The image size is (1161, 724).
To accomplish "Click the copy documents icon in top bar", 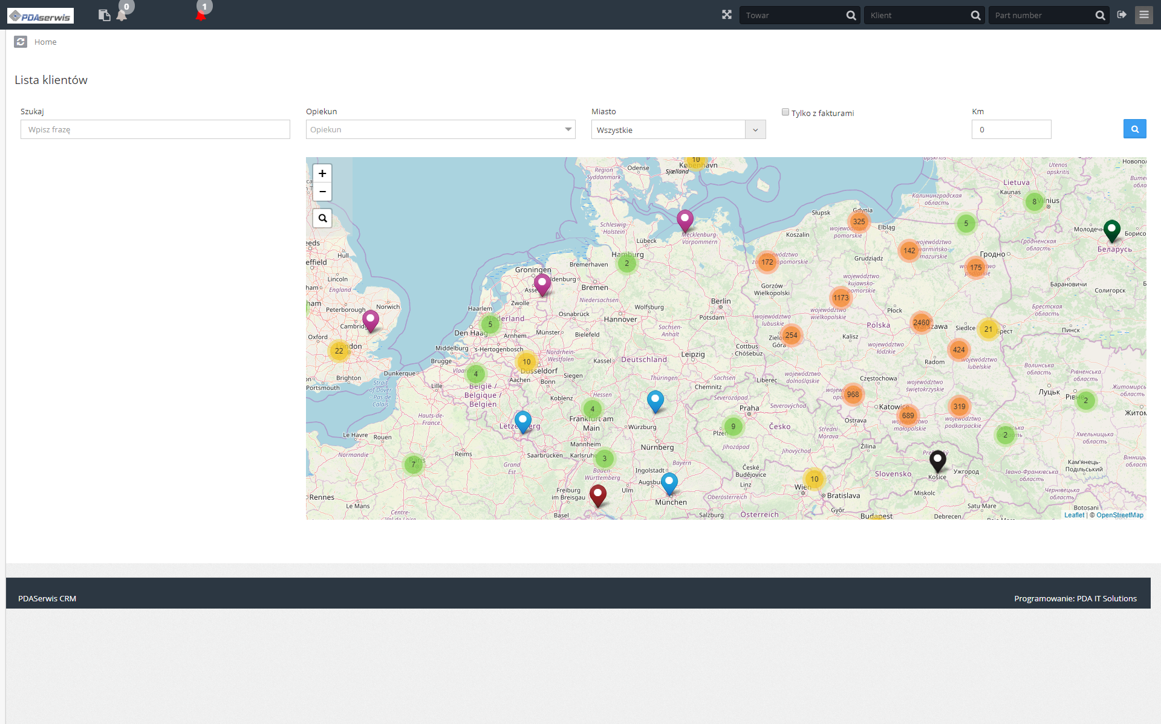I will click(x=104, y=15).
